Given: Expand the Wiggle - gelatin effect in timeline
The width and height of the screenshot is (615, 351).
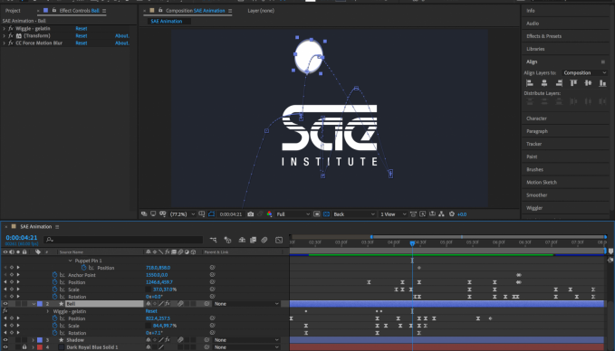Looking at the screenshot, I should 48,311.
